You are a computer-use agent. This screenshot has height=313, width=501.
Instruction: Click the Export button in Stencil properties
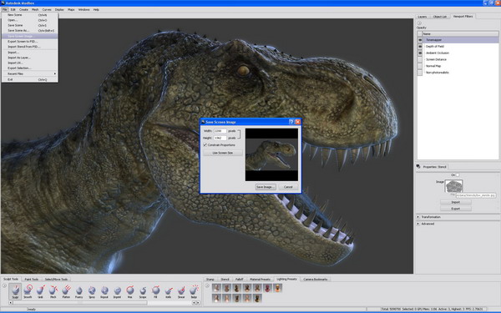point(456,209)
